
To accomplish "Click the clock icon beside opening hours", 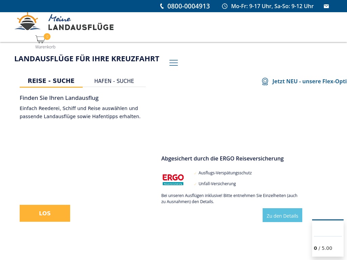I will pos(225,6).
